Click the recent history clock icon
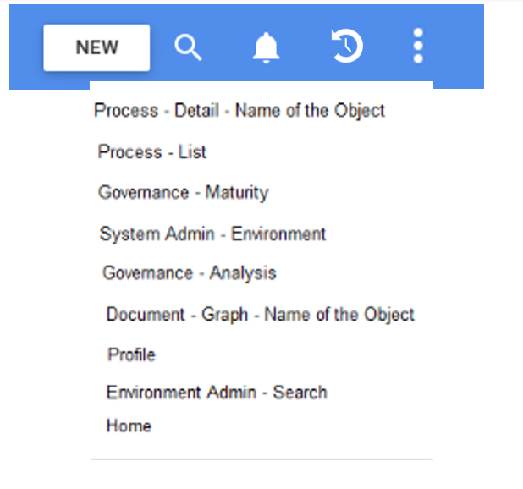The height and width of the screenshot is (489, 523). 346,47
